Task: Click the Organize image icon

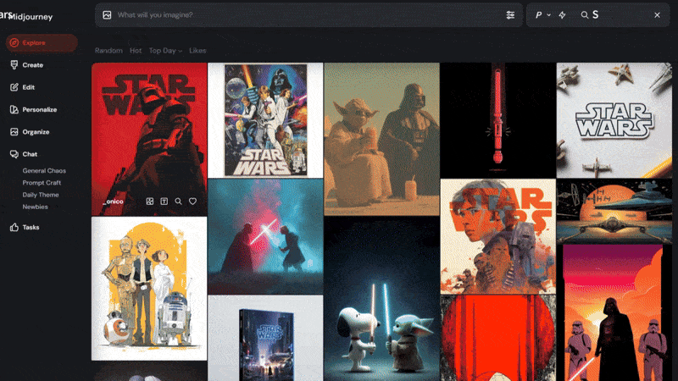Action: click(14, 132)
